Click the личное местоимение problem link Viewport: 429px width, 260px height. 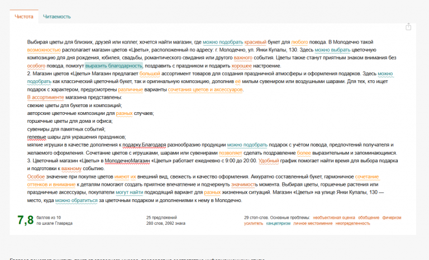click(313, 223)
